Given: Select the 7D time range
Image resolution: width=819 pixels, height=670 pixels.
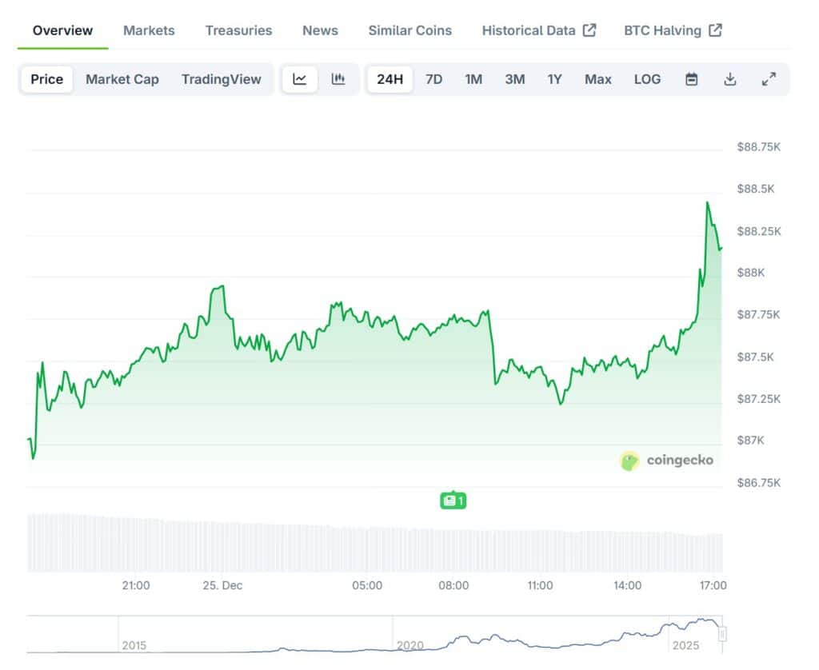Looking at the screenshot, I should click(433, 79).
